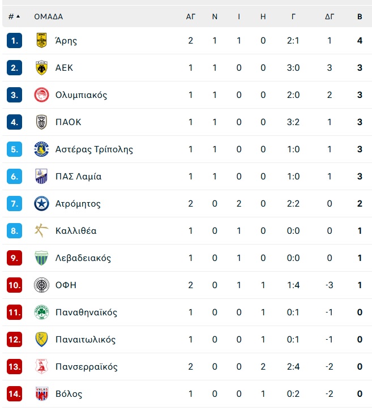Click the Παναιτωλικός team name
372x411 pixels.
[x=85, y=340]
